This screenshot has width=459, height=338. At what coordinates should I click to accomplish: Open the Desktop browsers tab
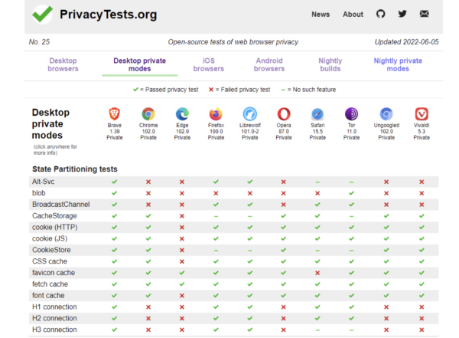point(63,64)
